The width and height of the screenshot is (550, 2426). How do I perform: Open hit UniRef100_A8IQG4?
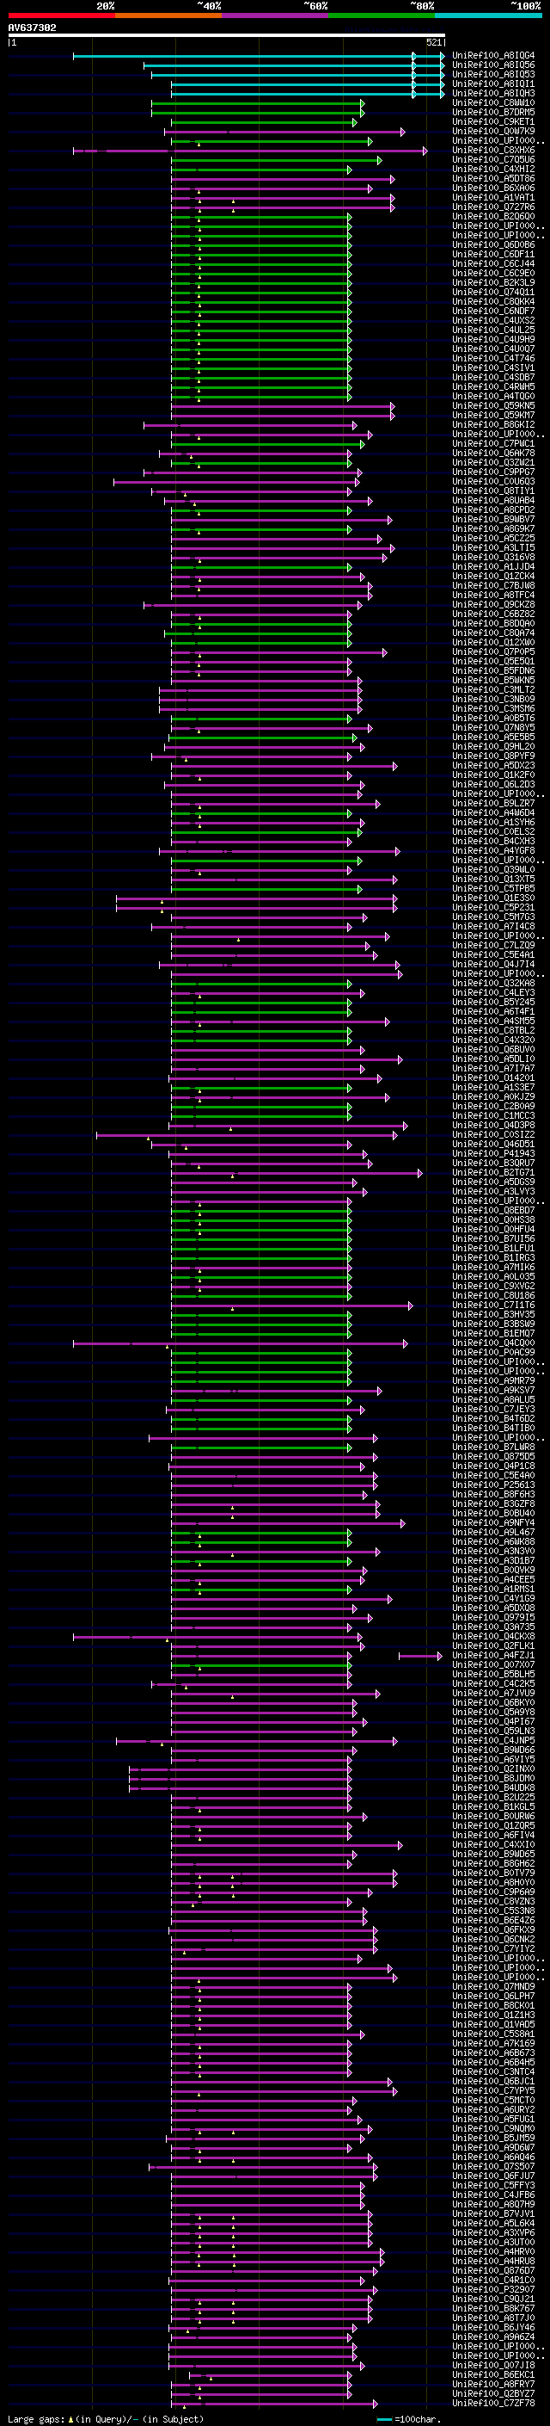pyautogui.click(x=493, y=56)
